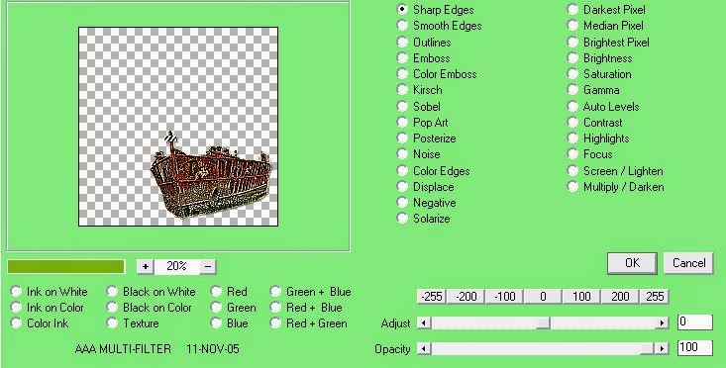Viewport: 726px width, 368px height.
Task: Click the Opacity slider left arrow
Action: click(x=424, y=348)
